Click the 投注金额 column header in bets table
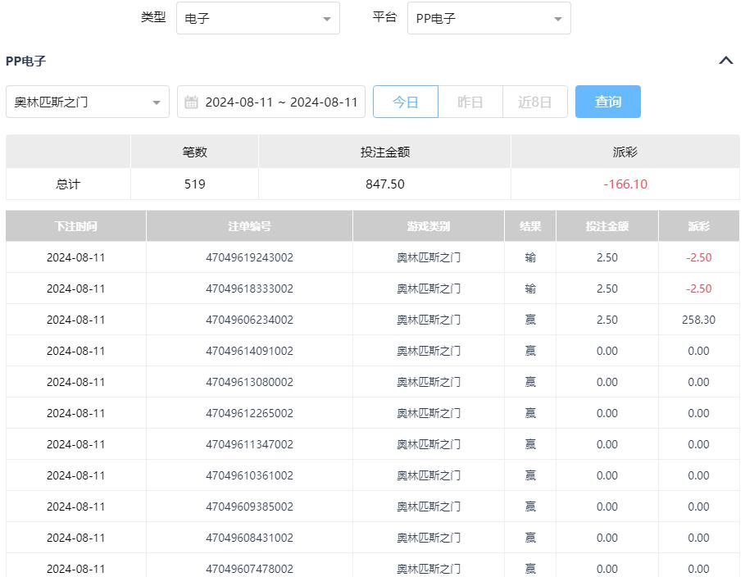Image resolution: width=745 pixels, height=577 pixels. pos(606,226)
